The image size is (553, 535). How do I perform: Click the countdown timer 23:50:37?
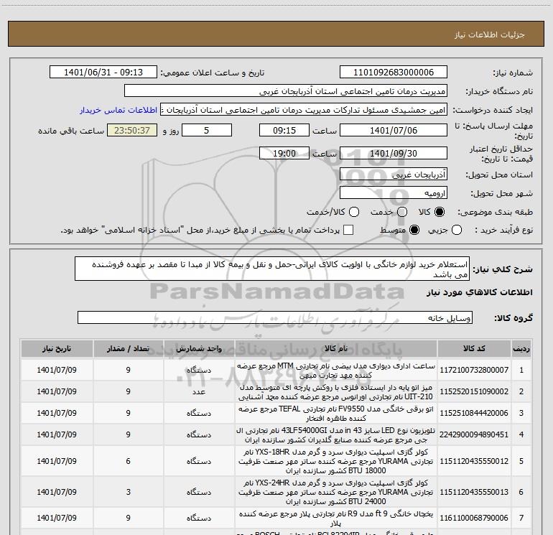[132, 131]
